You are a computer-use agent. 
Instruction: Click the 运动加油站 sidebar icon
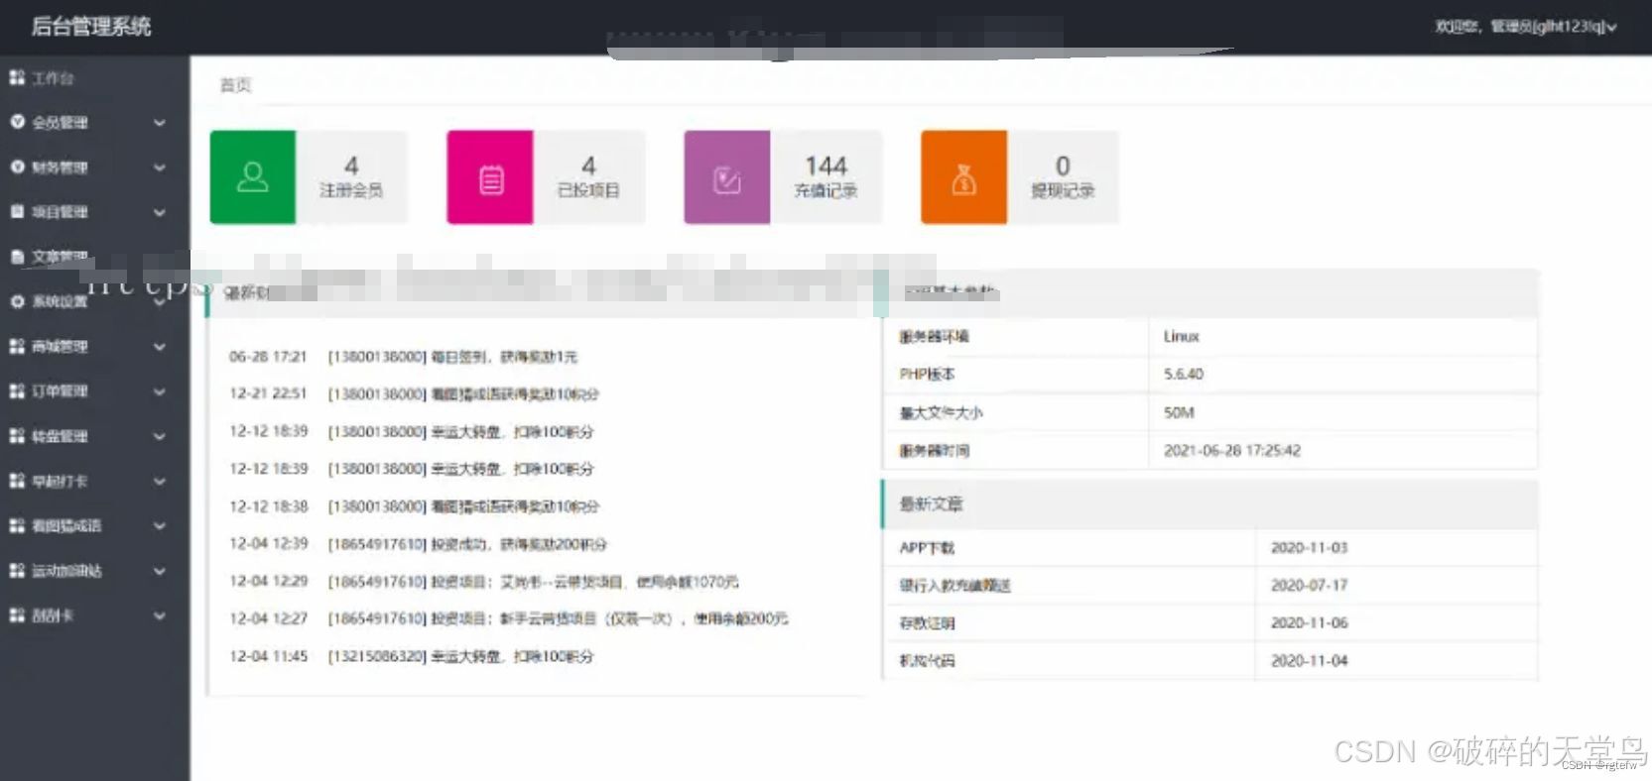pos(17,570)
